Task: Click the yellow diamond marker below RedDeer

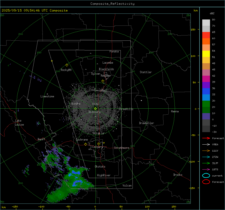Action: pyautogui.click(x=103, y=81)
